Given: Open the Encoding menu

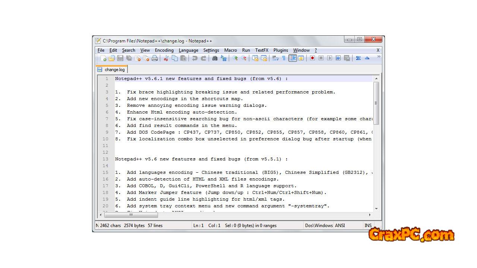Looking at the screenshot, I should click(164, 50).
